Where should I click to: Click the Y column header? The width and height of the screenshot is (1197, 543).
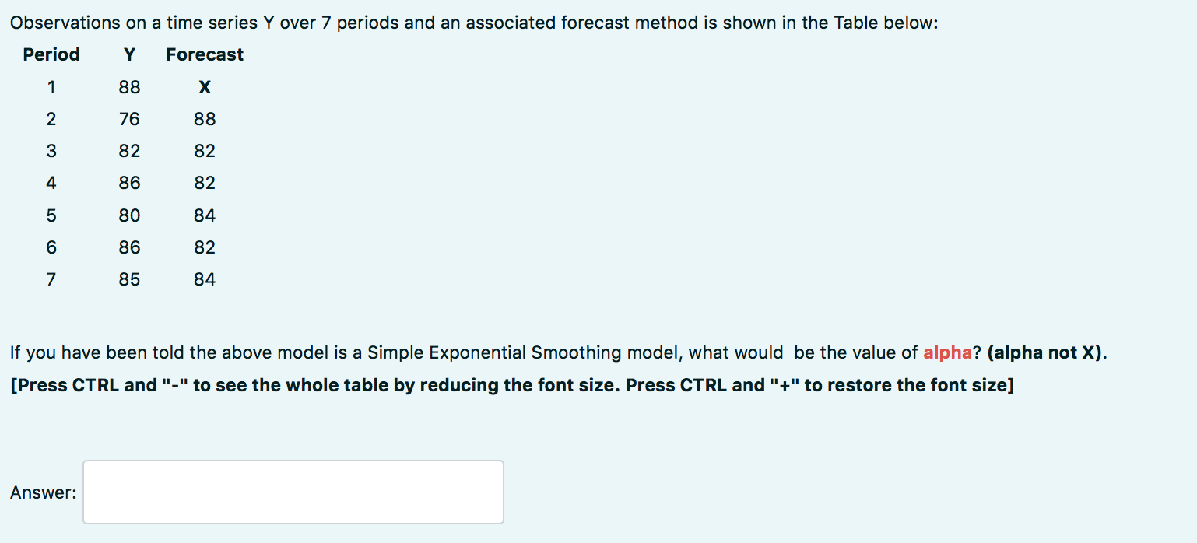point(129,54)
